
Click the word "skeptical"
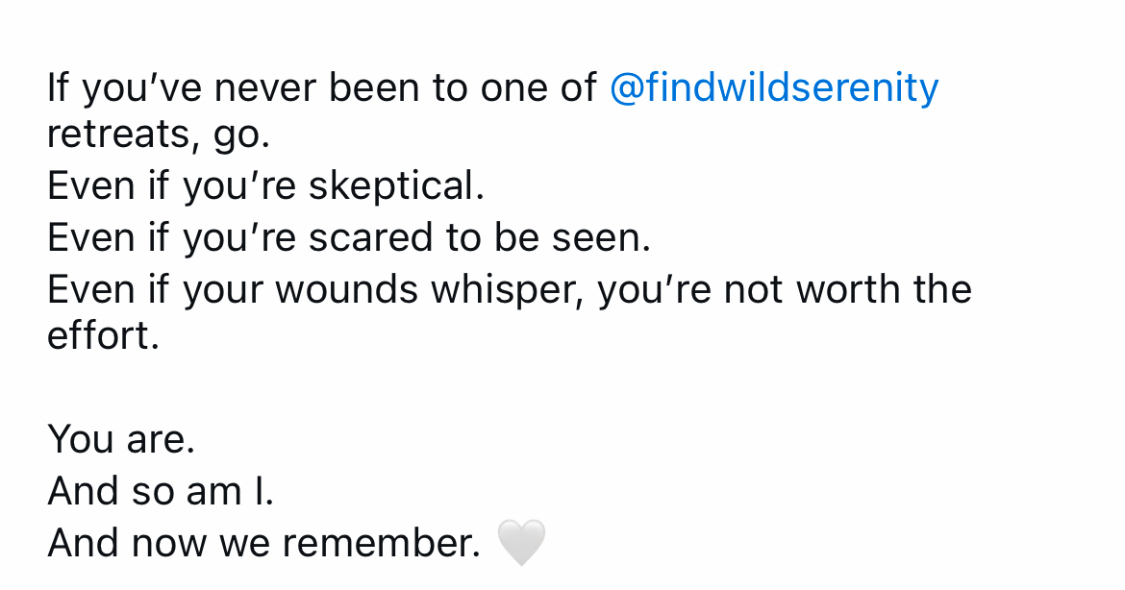click(395, 186)
